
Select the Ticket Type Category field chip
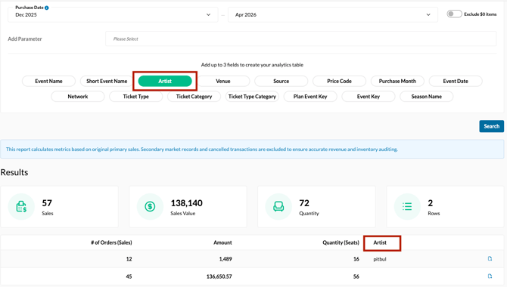tap(252, 97)
